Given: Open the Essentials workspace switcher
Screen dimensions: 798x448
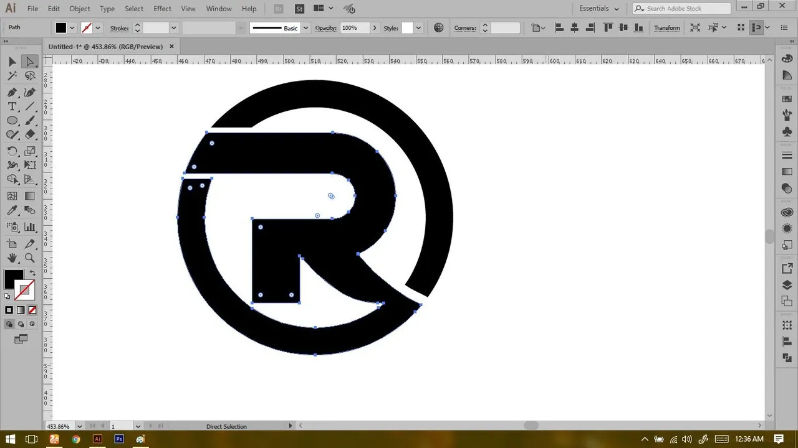Looking at the screenshot, I should coord(599,9).
